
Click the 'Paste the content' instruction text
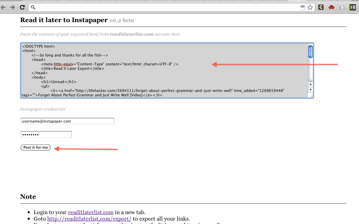coord(100,34)
